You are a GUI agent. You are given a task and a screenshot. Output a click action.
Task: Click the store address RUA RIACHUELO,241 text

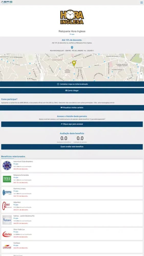pyautogui.click(x=72, y=51)
